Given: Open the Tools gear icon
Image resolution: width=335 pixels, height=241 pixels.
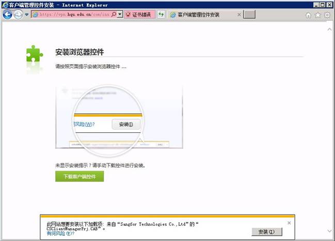Looking at the screenshot, I should pos(327,15).
